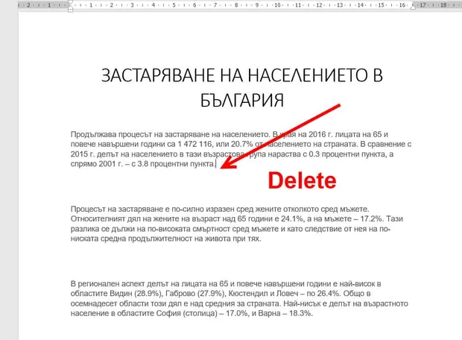Click the red Delete annotation text
This screenshot has height=340, width=462.
pos(302,180)
